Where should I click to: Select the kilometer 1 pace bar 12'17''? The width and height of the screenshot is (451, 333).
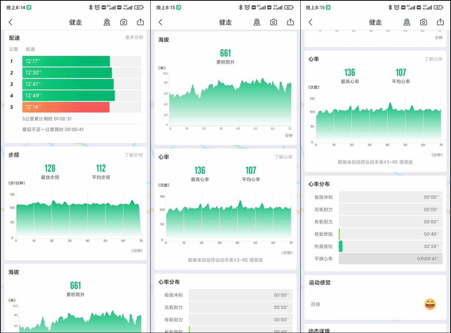[66, 61]
